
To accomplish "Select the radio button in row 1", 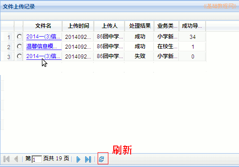I will (x=19, y=37).
